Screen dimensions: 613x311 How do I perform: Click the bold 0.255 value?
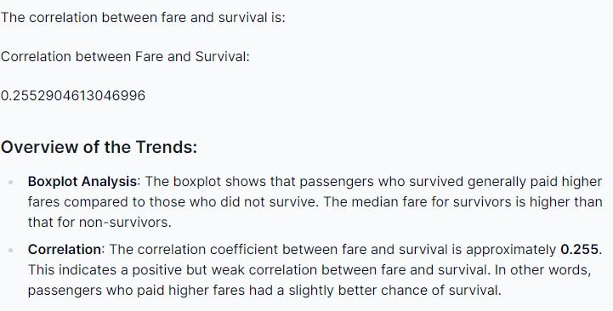coord(579,249)
